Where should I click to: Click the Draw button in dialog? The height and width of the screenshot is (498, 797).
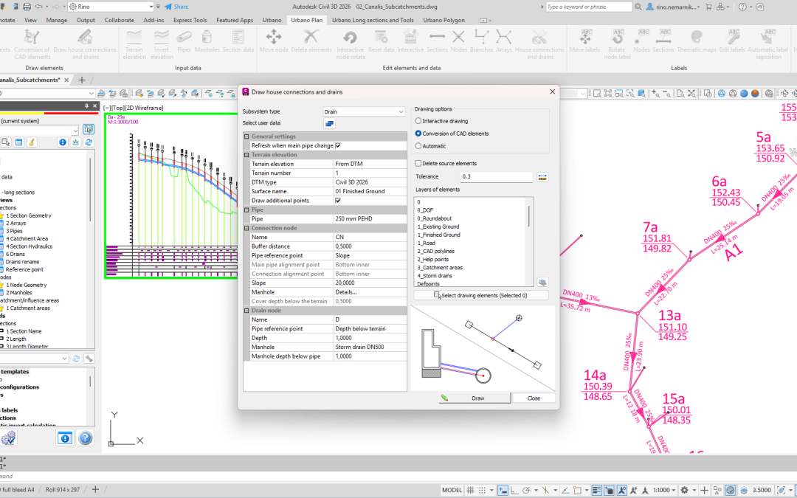click(475, 398)
